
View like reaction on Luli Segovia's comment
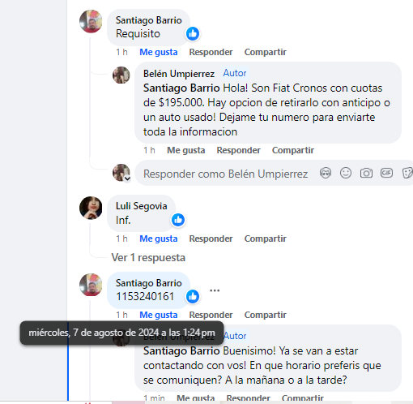178,220
